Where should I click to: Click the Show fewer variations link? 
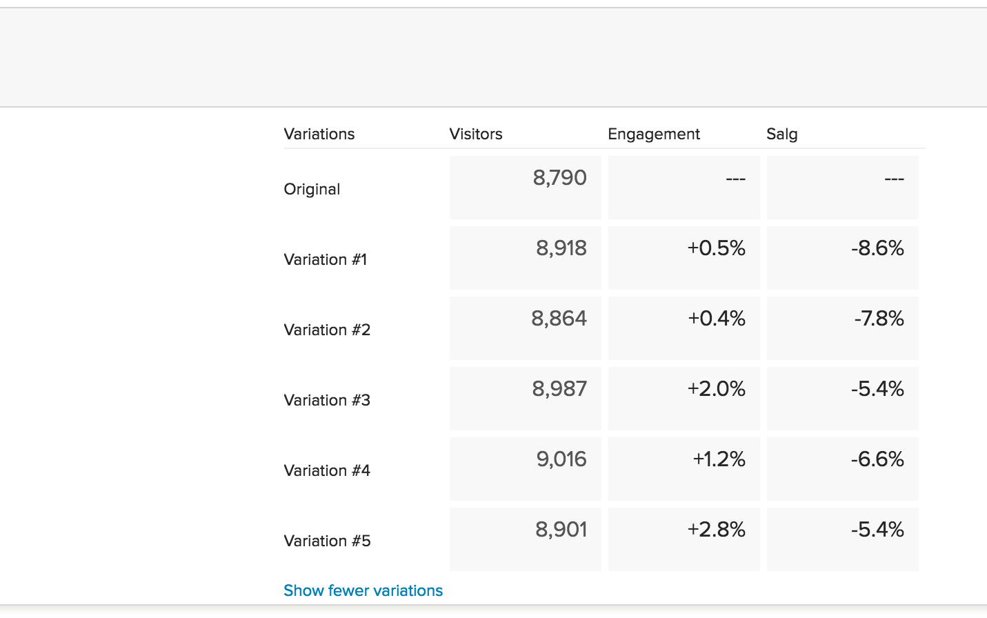point(363,590)
